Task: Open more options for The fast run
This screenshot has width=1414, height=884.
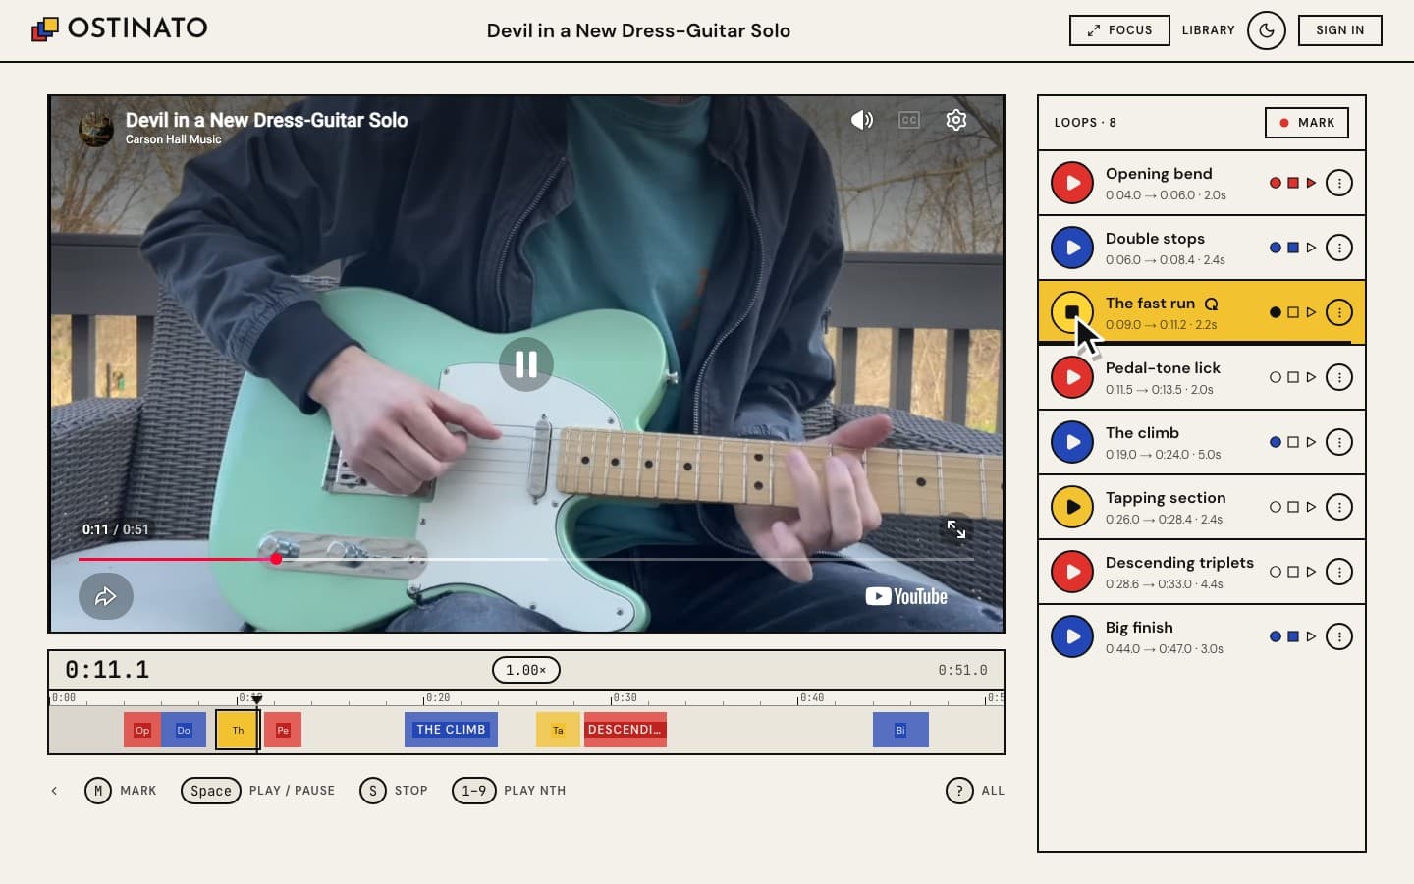Action: click(1339, 312)
